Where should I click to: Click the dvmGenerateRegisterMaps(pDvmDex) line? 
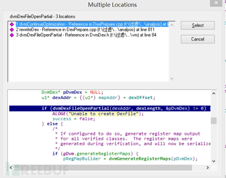pos(130,159)
